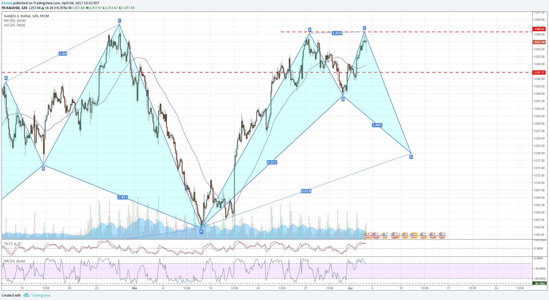Select the Vol (20, false) indicator label

[15, 25]
